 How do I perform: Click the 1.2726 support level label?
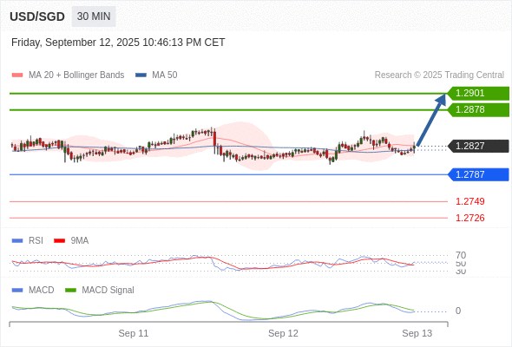pos(469,218)
